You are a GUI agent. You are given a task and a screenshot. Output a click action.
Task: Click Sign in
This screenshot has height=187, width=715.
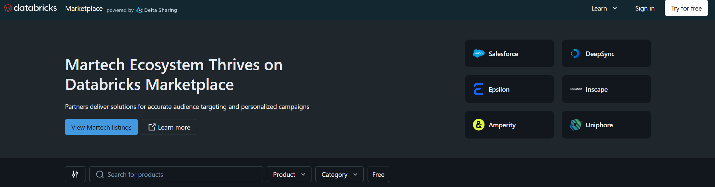[645, 8]
